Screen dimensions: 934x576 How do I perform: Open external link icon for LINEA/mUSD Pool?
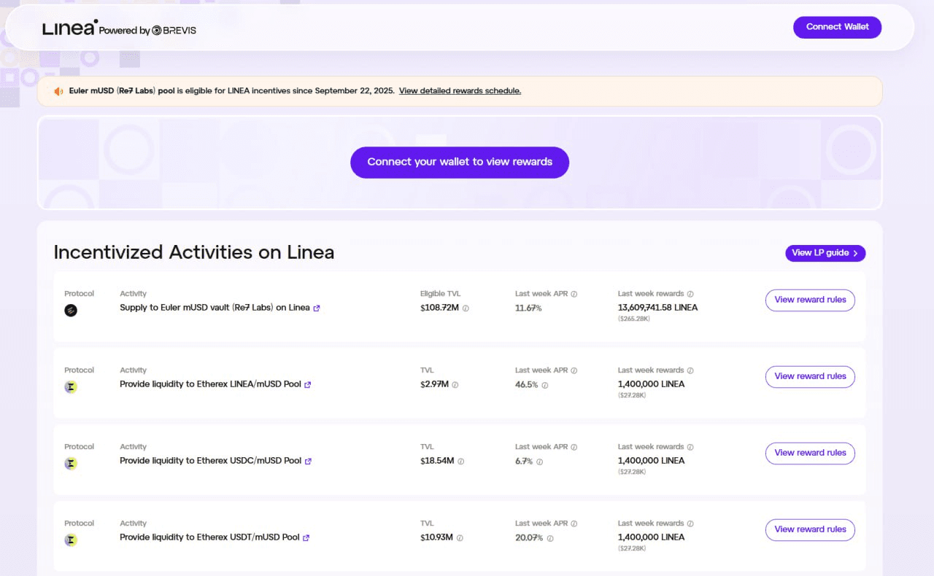308,385
